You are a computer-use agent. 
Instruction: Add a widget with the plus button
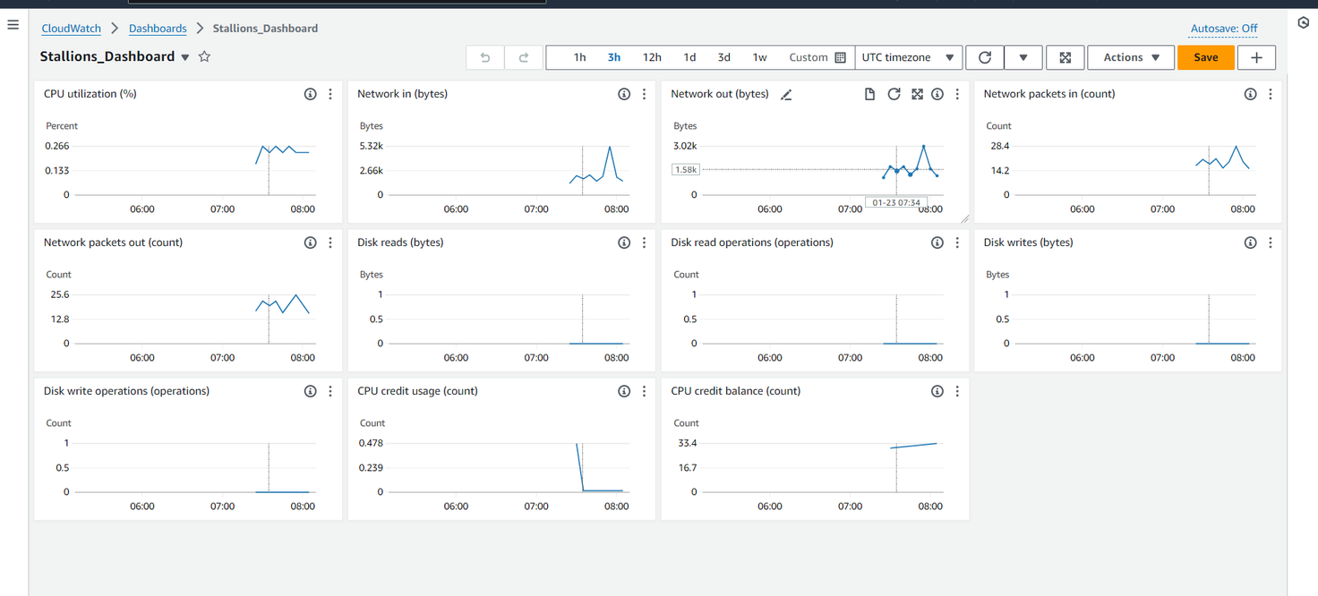click(x=1256, y=57)
